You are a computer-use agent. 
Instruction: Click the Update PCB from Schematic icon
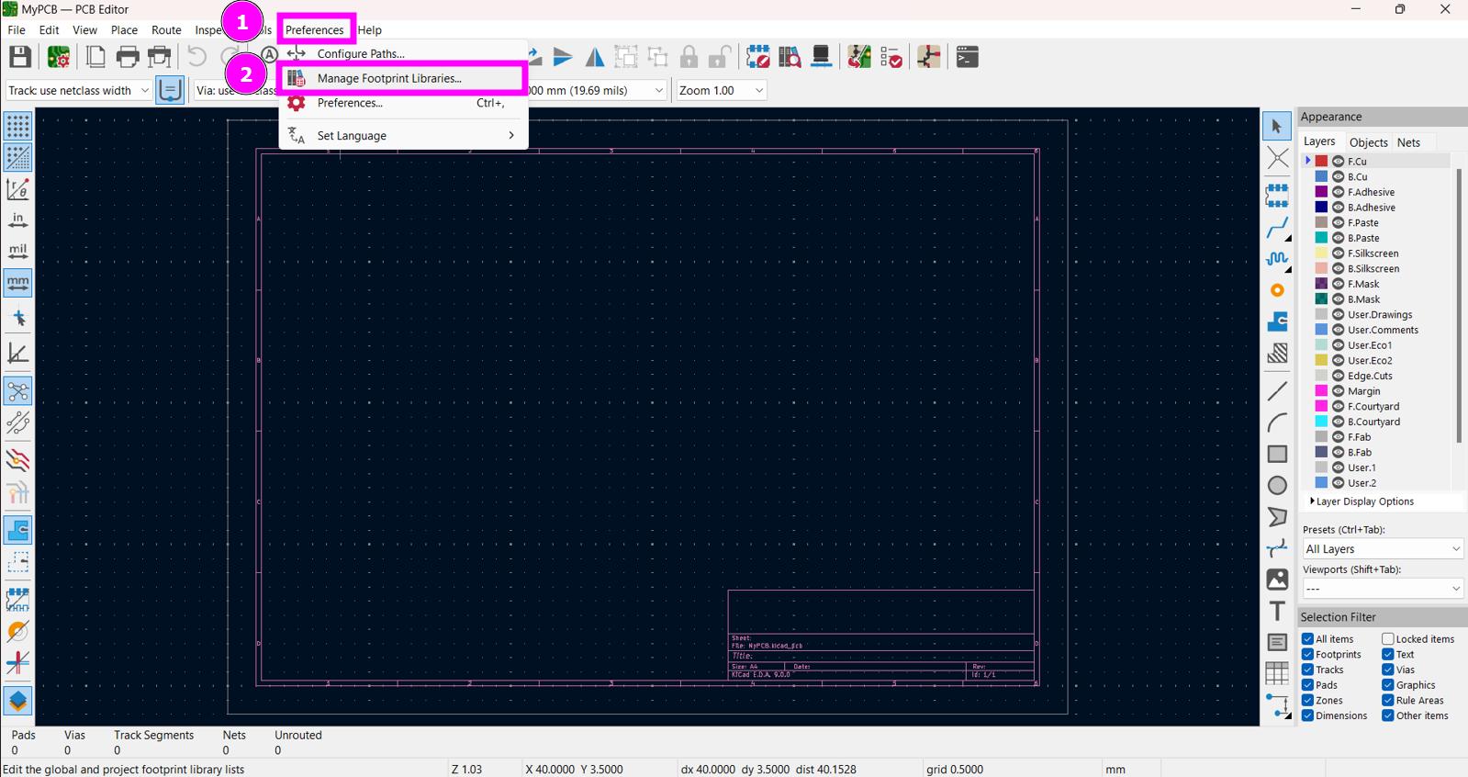tap(859, 57)
